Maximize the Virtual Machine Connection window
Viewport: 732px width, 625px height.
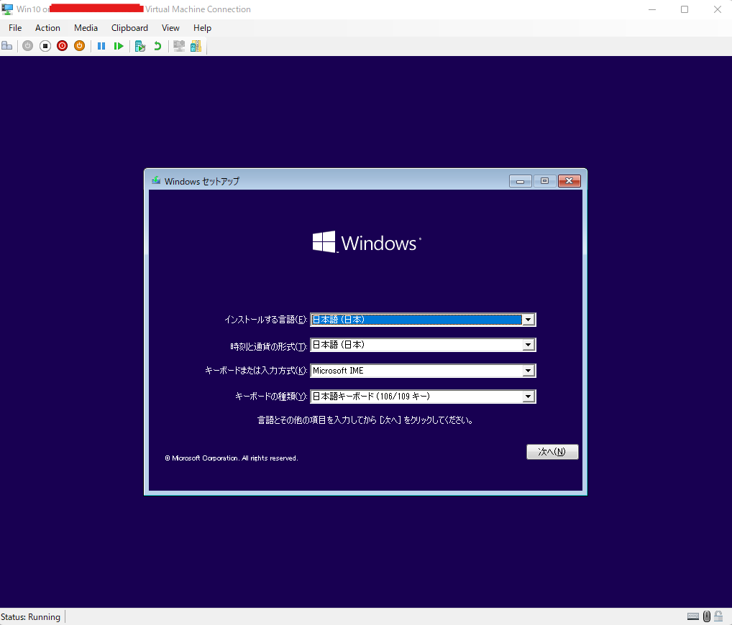pyautogui.click(x=685, y=9)
